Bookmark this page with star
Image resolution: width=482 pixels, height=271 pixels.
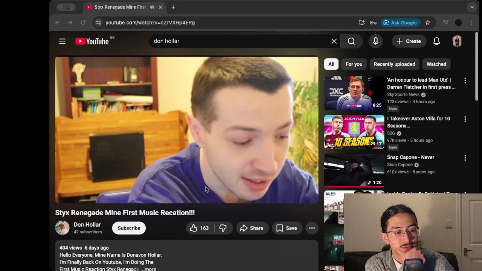pyautogui.click(x=428, y=23)
